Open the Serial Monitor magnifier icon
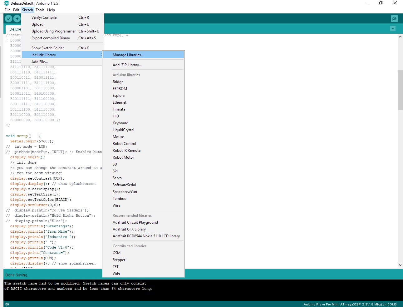 pos(394,19)
